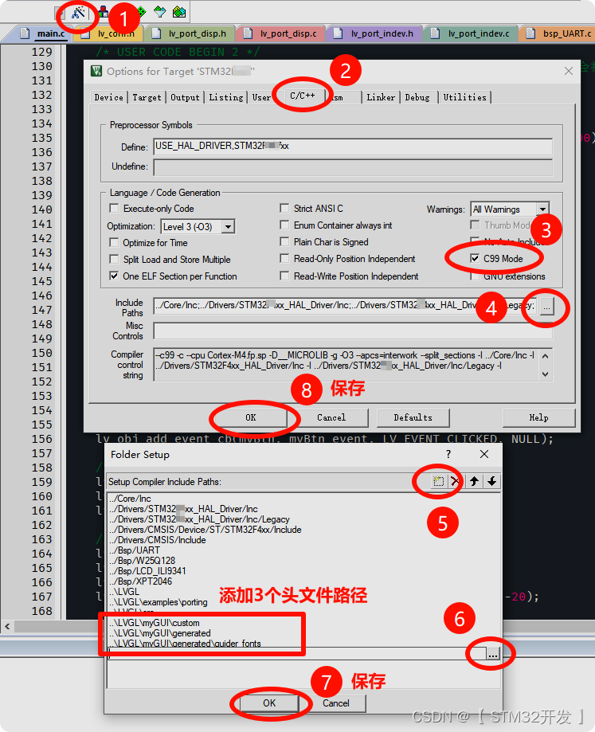The width and height of the screenshot is (595, 732).
Task: Switch to the Output tab
Action: click(x=185, y=97)
